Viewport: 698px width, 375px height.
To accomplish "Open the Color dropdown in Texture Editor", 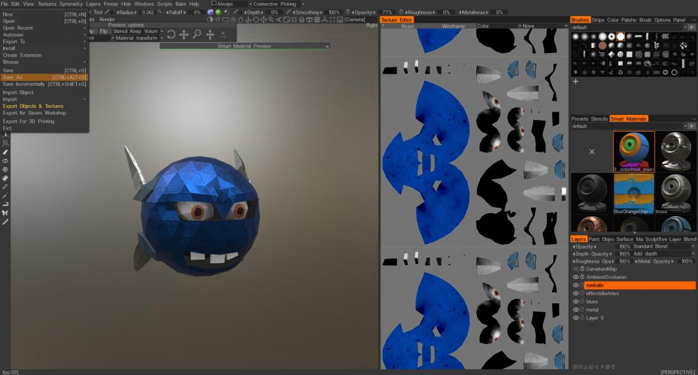I will point(498,26).
